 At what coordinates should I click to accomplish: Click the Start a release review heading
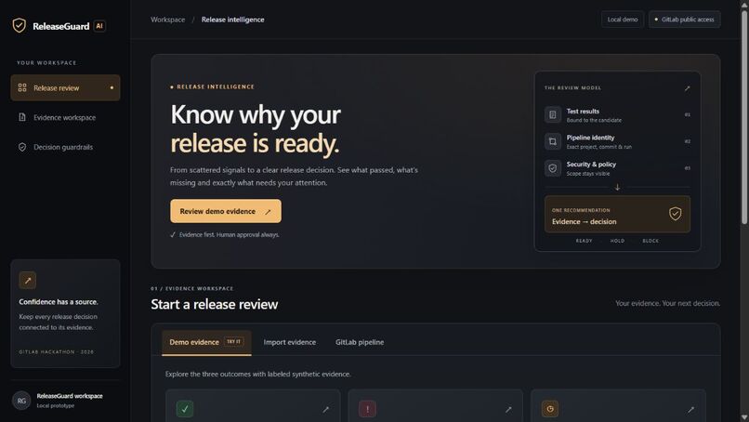[x=215, y=305]
